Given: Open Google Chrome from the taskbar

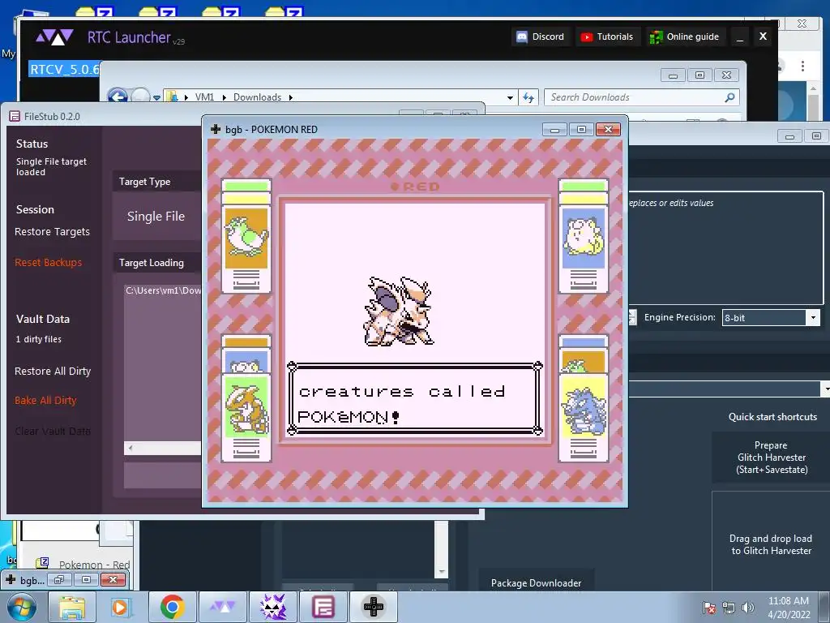Looking at the screenshot, I should [172, 607].
